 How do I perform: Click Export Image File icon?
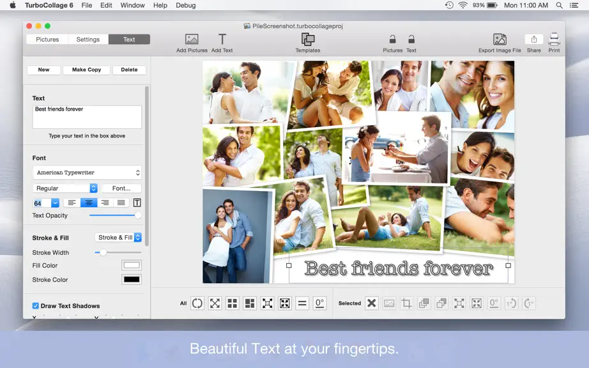tap(500, 39)
